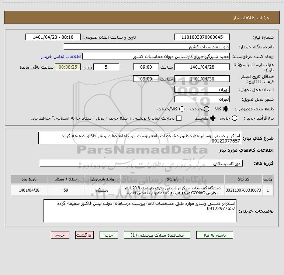
Task: Click the بازگشت back button
Action: coord(84,235)
